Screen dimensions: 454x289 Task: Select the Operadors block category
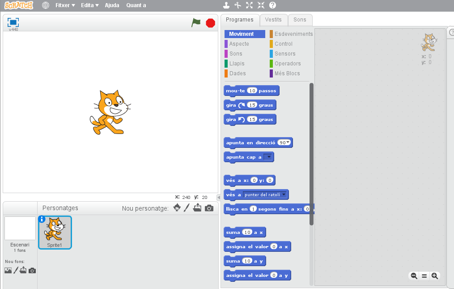click(288, 64)
